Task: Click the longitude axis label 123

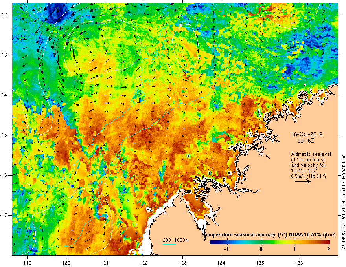Action: point(182,263)
